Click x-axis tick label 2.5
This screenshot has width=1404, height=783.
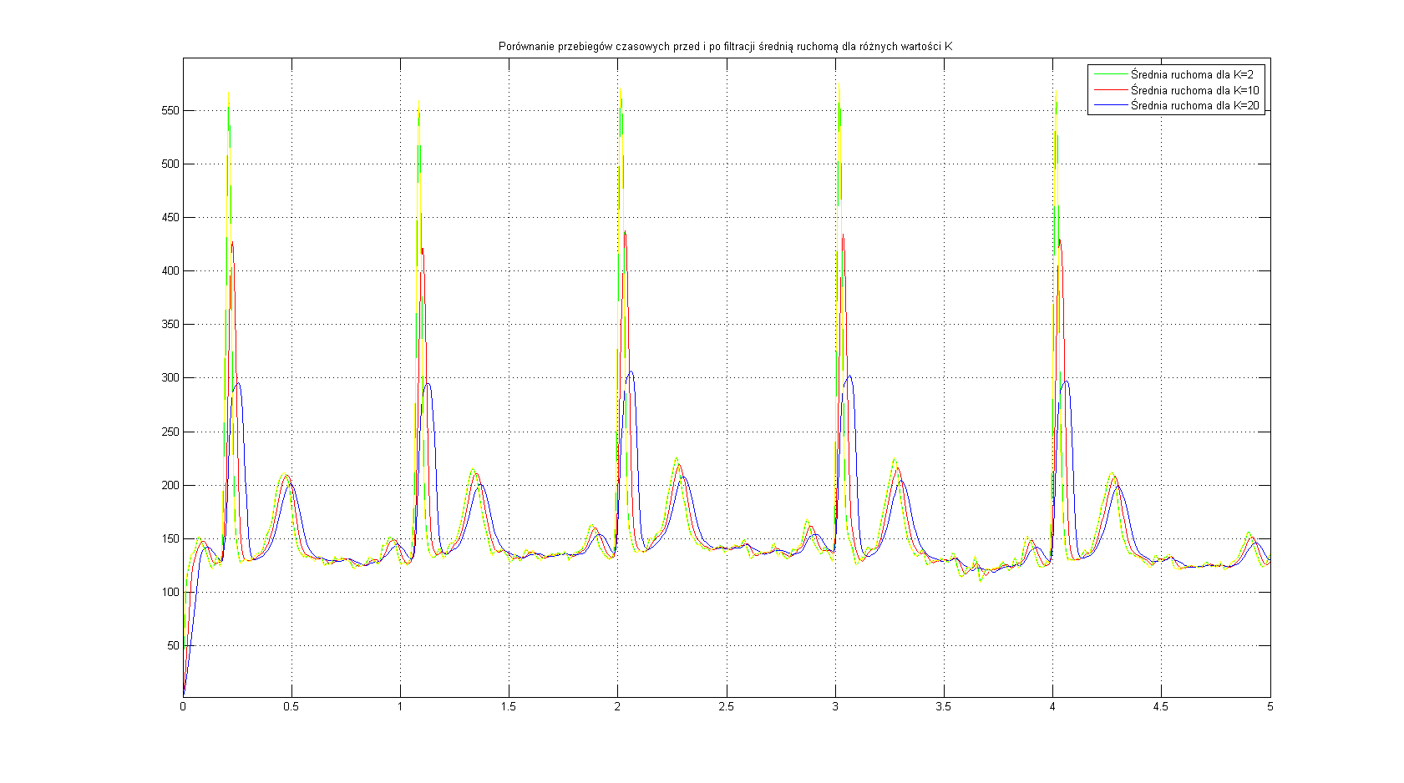tap(726, 707)
